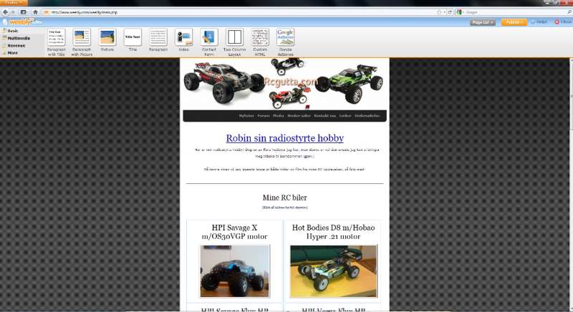Image resolution: width=573 pixels, height=312 pixels.
Task: Expand the orange Publish button menu
Action: pyautogui.click(x=513, y=22)
